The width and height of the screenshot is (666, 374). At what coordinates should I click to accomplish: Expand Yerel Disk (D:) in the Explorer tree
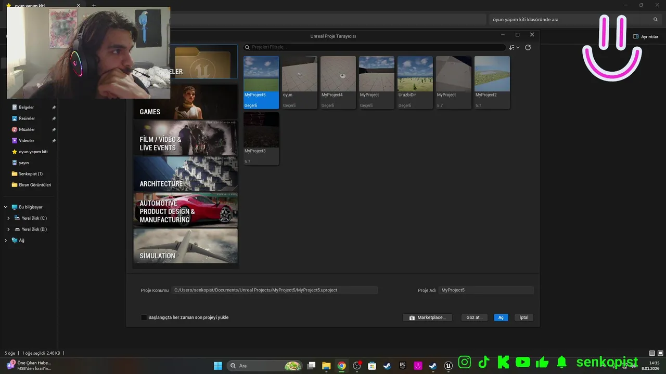click(8, 229)
